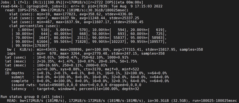
Task: Click the clat stdev=25337.25 value
Action: pyautogui.click(x=124, y=18)
